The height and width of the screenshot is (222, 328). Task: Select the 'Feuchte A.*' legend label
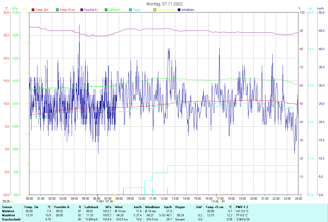(x=91, y=10)
